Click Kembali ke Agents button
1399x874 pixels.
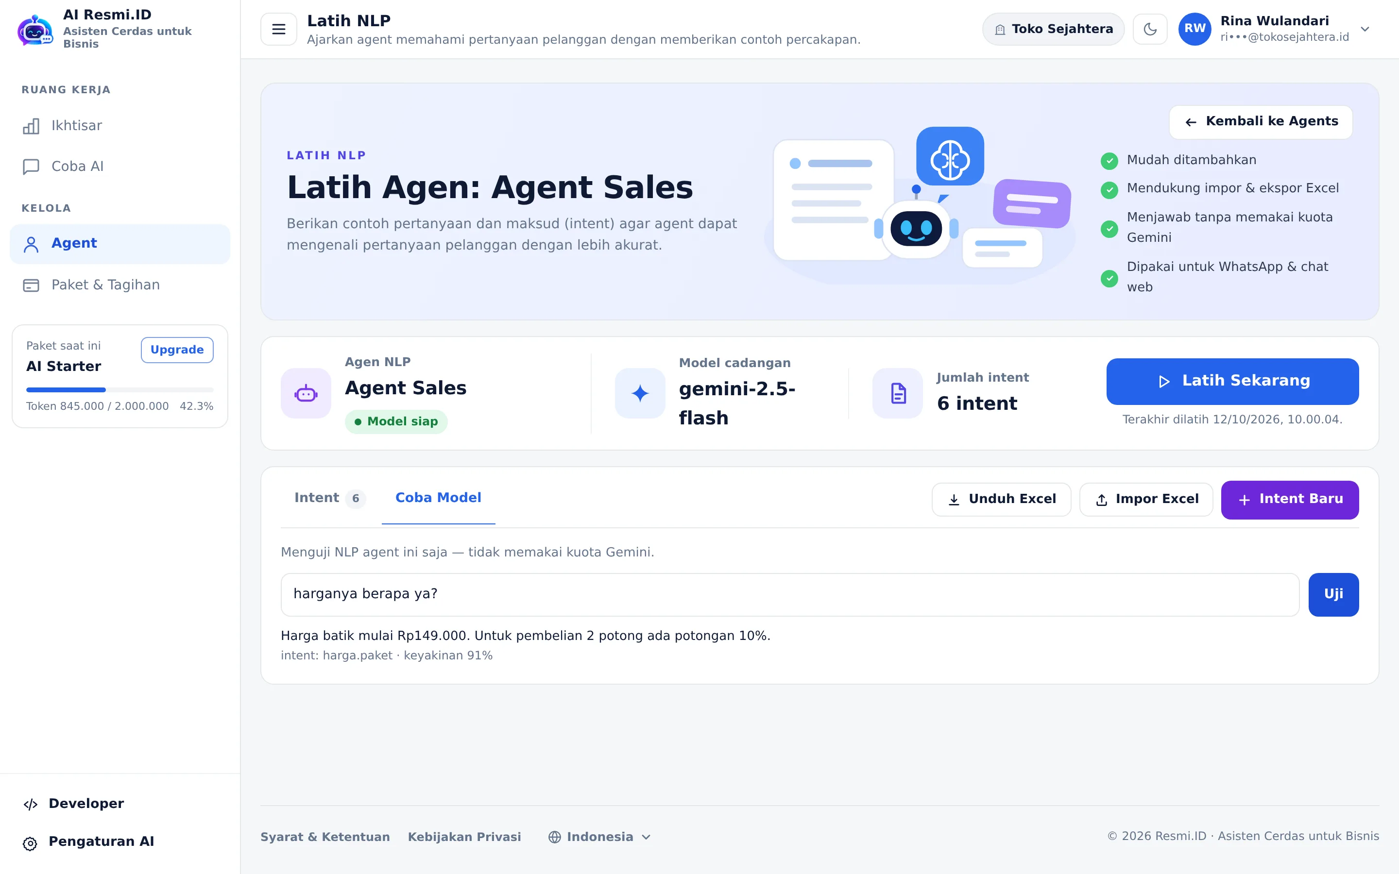coord(1260,121)
